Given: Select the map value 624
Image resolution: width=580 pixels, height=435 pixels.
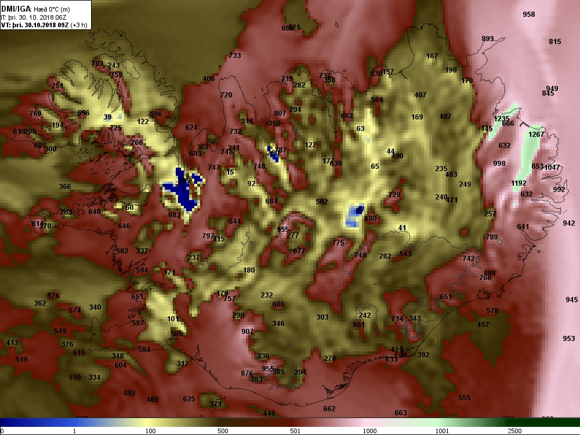Looking at the screenshot, I should (x=191, y=127).
